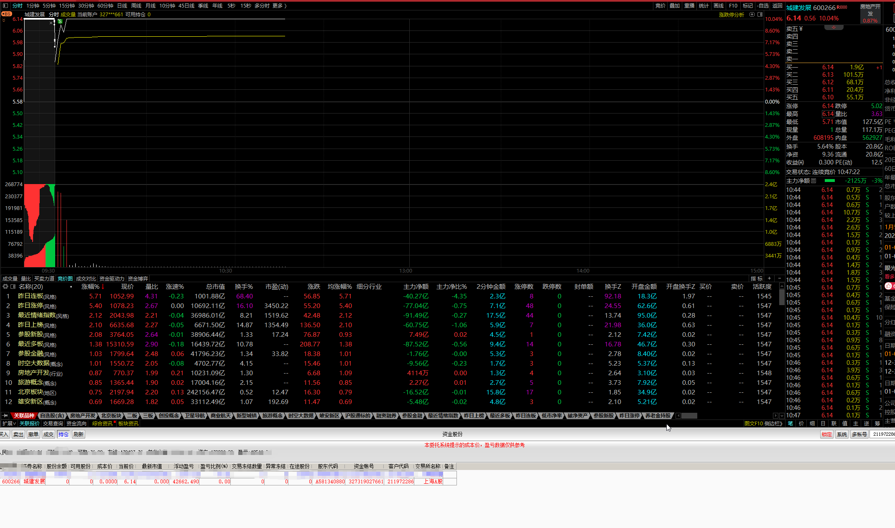This screenshot has height=528, width=895.
Task: Click the upload arrow icon near 涨跌停分析
Action: (752, 15)
